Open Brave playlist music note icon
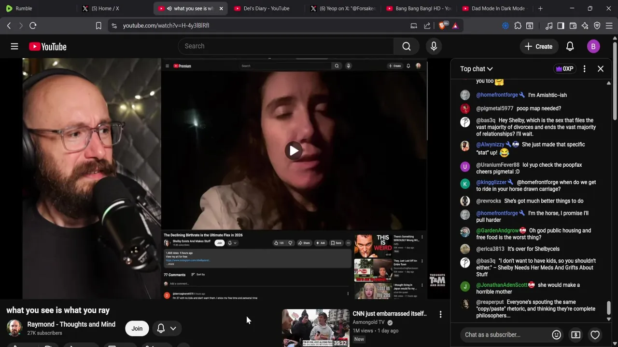This screenshot has width=618, height=347. pos(549,26)
